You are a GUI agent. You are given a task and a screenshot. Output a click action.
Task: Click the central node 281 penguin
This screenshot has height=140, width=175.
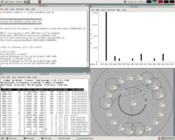pyautogui.click(x=132, y=101)
